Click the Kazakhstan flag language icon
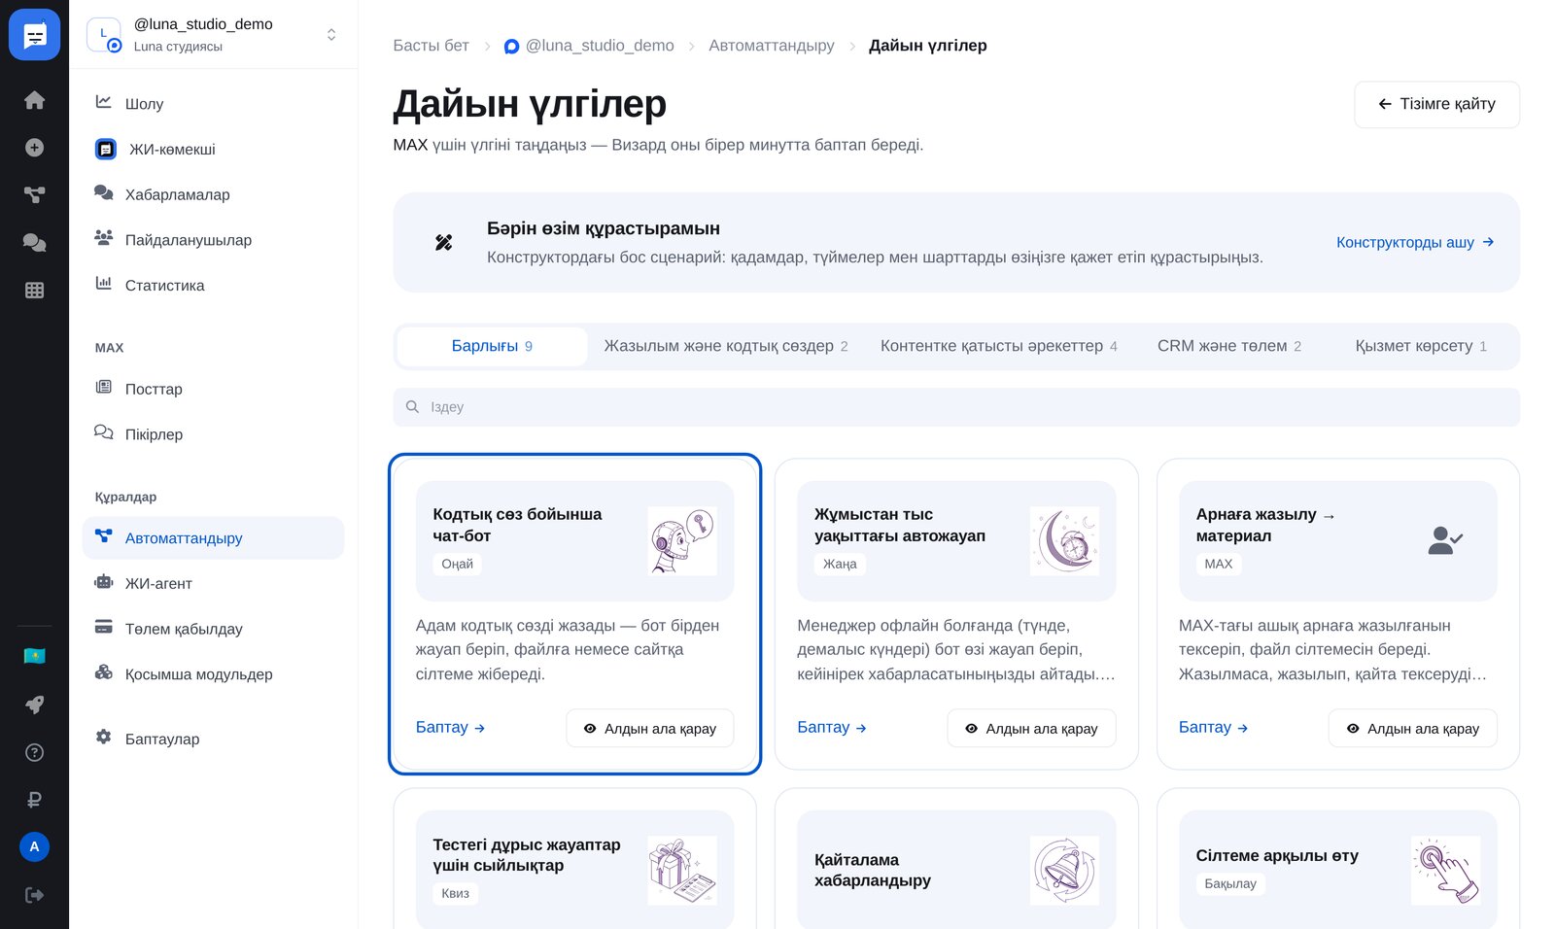The height and width of the screenshot is (929, 1555). (x=34, y=656)
